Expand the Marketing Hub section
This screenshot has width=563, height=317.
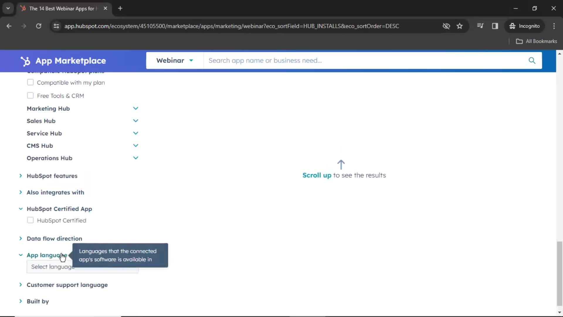(x=136, y=108)
